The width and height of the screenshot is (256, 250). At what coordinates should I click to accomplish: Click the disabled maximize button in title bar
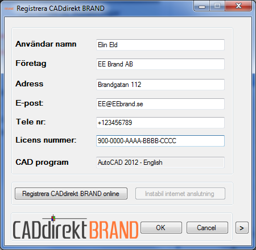click(x=217, y=6)
